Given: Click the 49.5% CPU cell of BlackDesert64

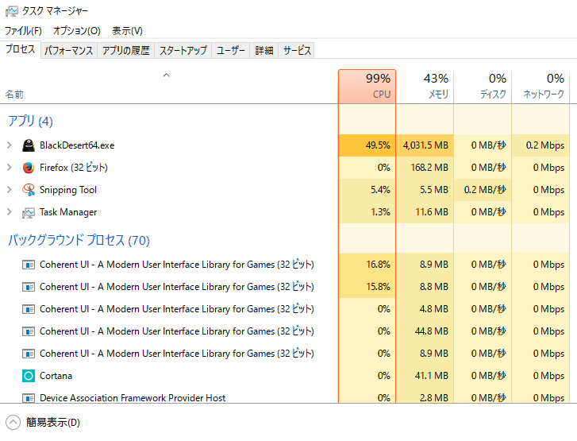Looking at the screenshot, I should pos(367,145).
